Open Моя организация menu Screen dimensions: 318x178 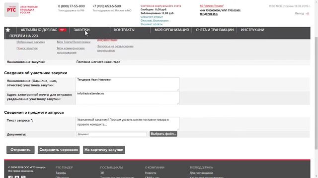click(171, 30)
